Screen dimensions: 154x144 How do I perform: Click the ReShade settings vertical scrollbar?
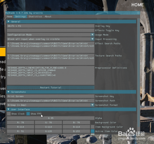pyautogui.click(x=139, y=73)
